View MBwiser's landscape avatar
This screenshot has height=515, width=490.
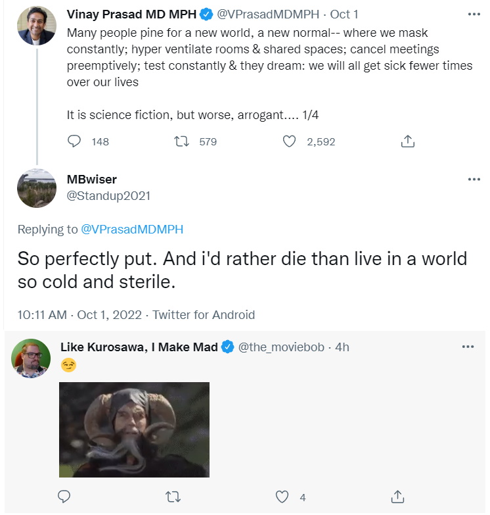(37, 188)
